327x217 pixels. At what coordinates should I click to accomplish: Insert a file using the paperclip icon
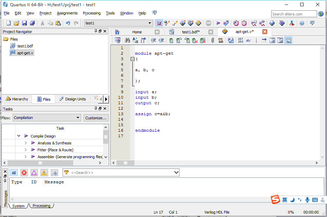pyautogui.click(x=212, y=40)
